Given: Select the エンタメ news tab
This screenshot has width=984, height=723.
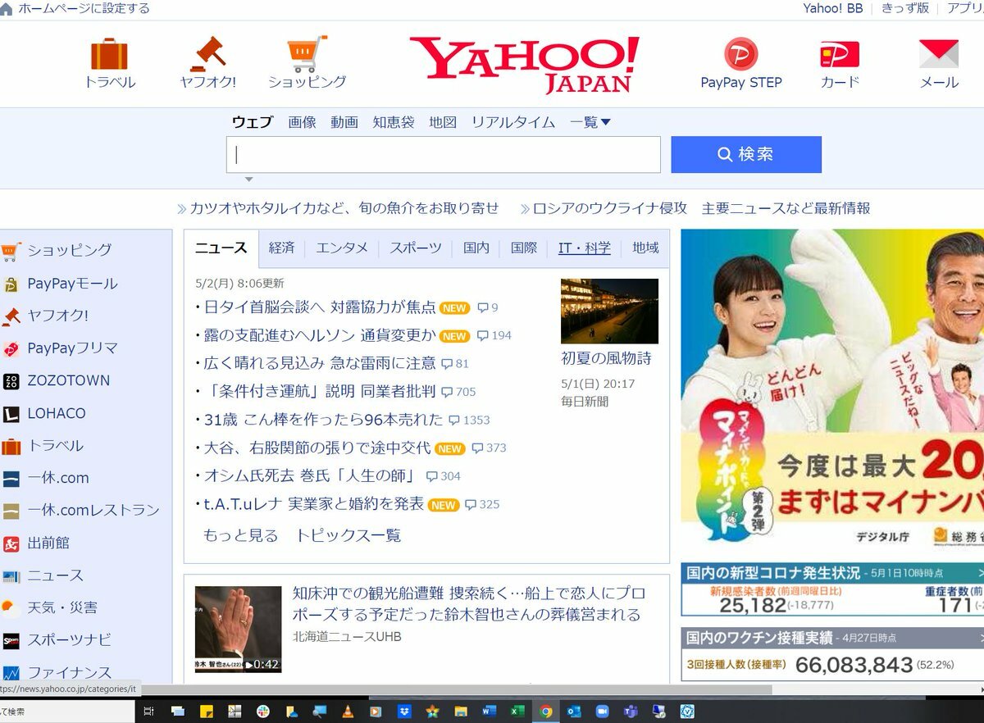Looking at the screenshot, I should pos(342,248).
